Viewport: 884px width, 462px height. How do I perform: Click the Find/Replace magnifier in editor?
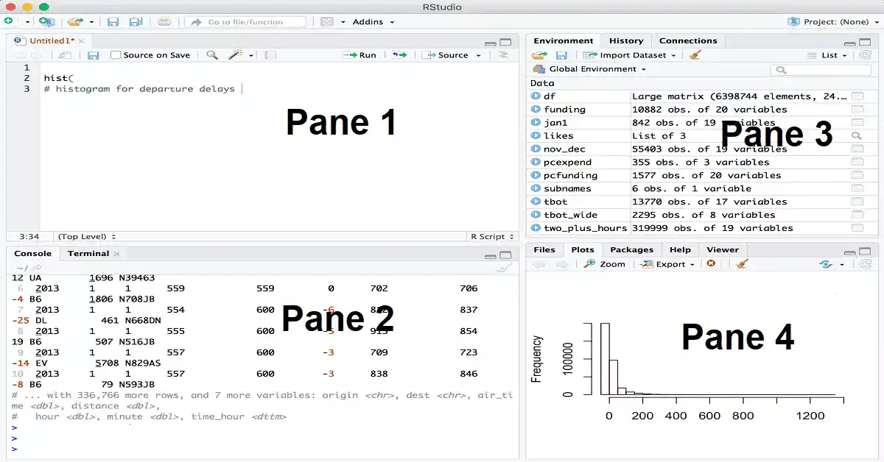tap(212, 55)
